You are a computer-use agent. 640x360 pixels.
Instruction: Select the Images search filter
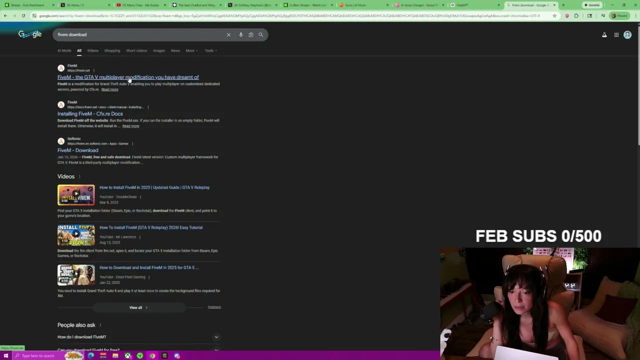pyautogui.click(x=159, y=50)
